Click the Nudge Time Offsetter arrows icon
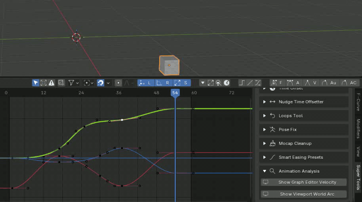Viewport: 362px width, 202px height. pyautogui.click(x=272, y=102)
